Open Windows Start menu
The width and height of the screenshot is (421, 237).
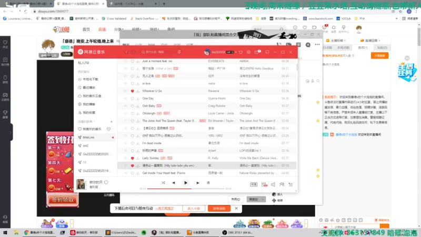click(x=5, y=233)
